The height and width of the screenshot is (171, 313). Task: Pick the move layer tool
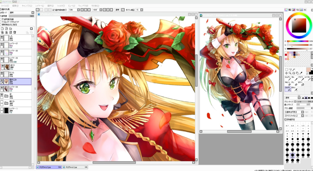[286, 73]
